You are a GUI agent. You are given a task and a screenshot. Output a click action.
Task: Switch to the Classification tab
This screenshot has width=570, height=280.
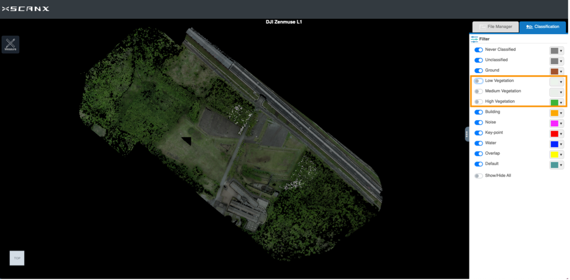click(542, 27)
